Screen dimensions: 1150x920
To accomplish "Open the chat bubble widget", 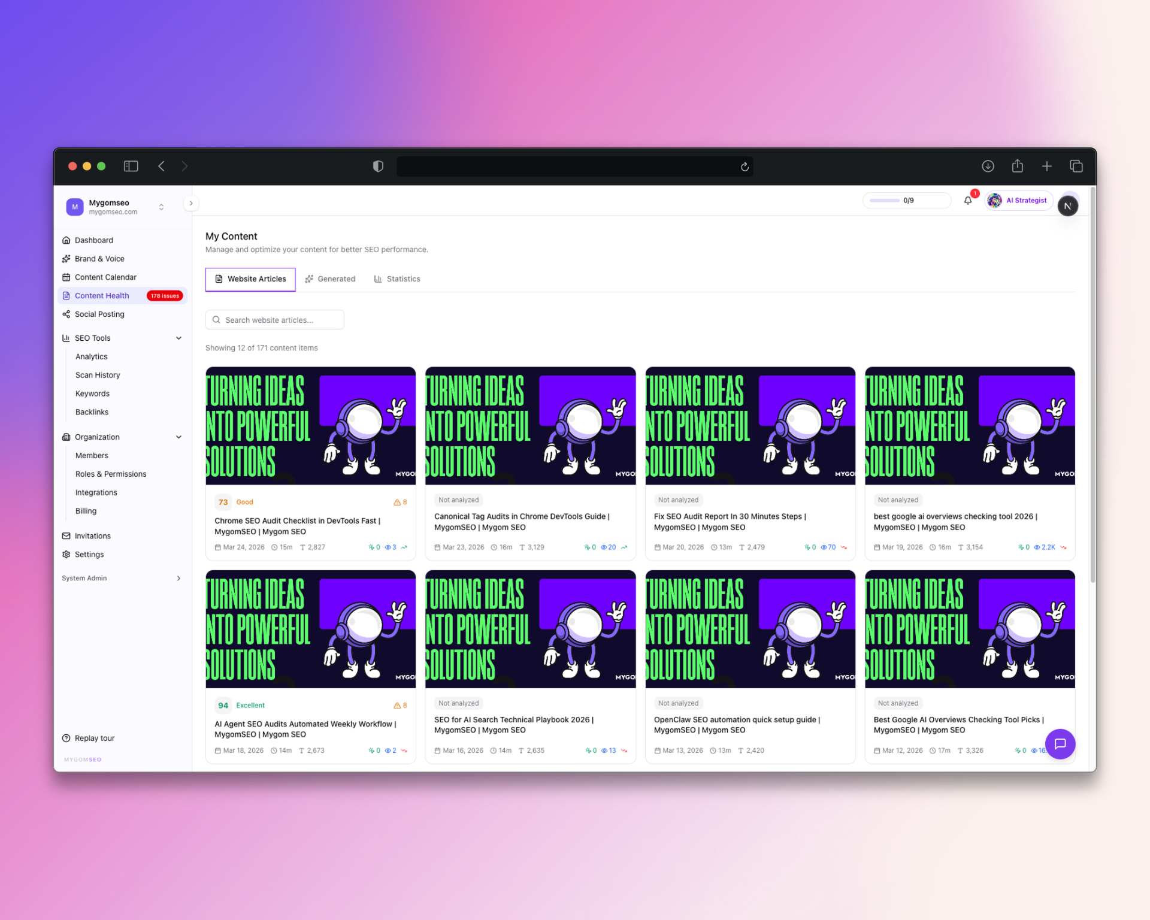I will [1060, 744].
